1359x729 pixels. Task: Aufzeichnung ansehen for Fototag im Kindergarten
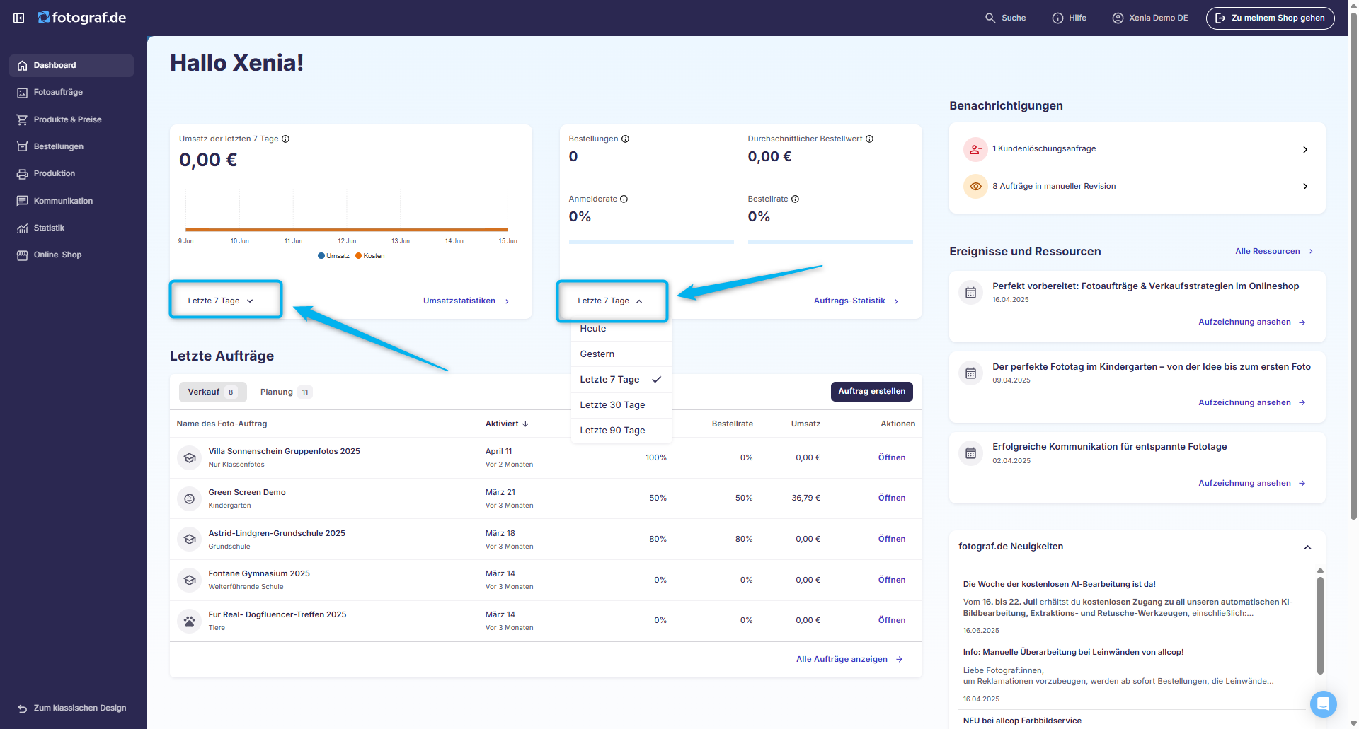1251,402
